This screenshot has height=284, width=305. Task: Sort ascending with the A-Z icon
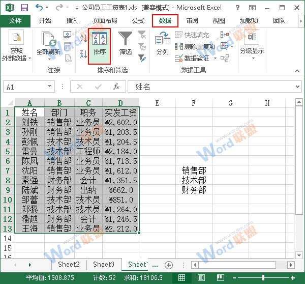[83, 38]
